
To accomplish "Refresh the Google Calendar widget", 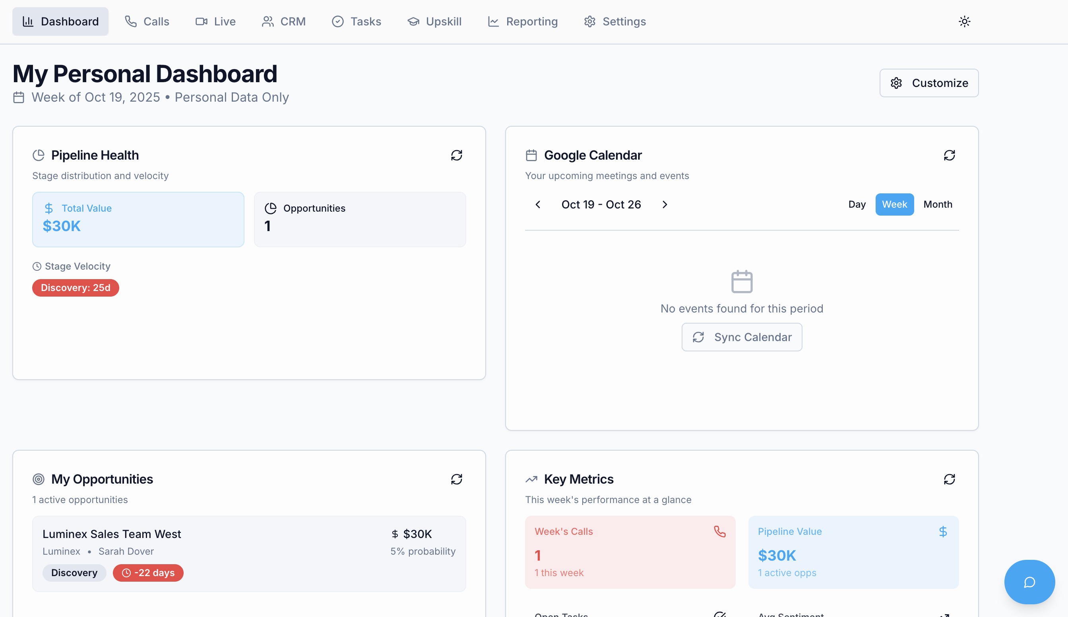I will (x=949, y=155).
